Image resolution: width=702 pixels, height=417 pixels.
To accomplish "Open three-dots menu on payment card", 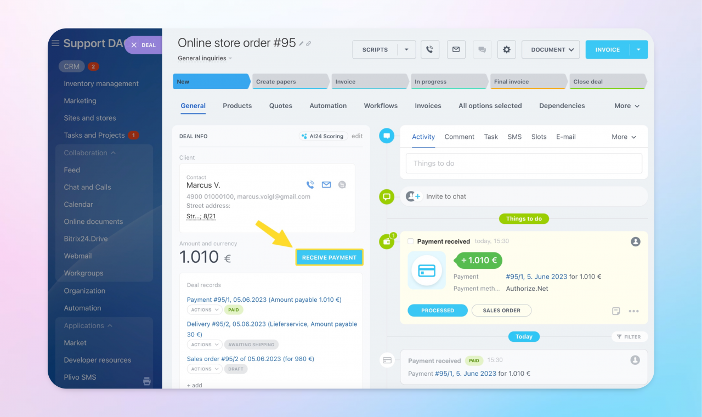I will [x=633, y=311].
